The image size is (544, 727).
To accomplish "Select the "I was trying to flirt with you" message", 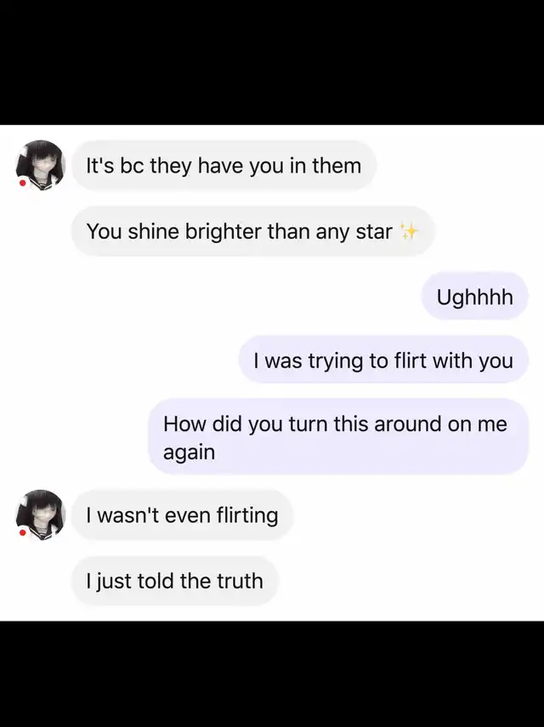I will [x=383, y=361].
